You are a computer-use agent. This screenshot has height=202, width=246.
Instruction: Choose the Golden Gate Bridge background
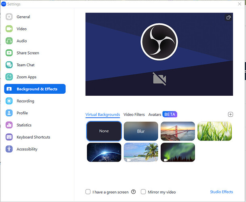(178, 131)
